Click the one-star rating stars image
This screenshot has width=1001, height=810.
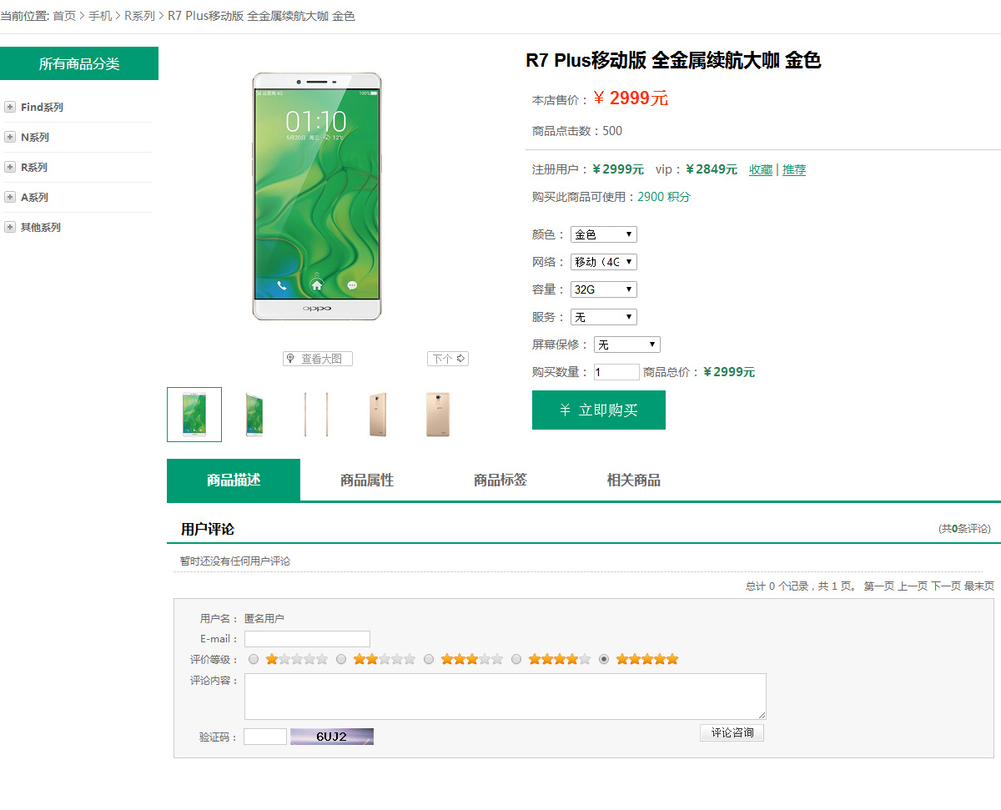[297, 659]
